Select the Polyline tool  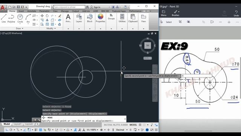[11, 18]
